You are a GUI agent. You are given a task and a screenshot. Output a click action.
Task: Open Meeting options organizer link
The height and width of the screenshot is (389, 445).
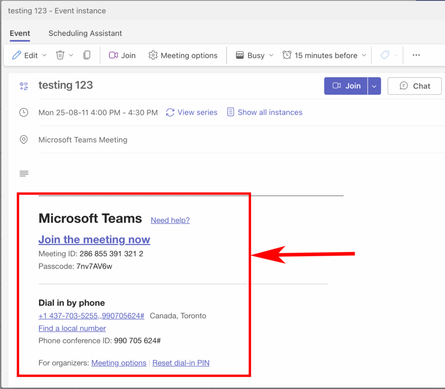pyautogui.click(x=119, y=363)
